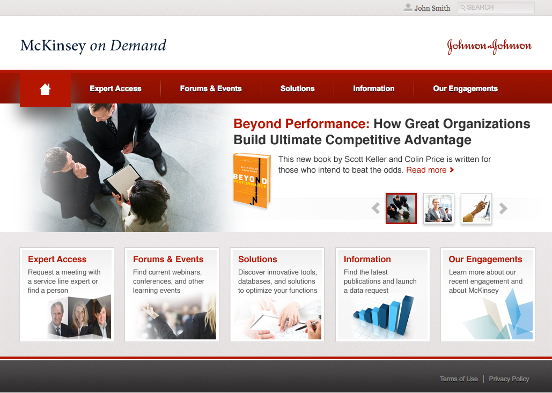Click the John Smith username

coord(432,8)
